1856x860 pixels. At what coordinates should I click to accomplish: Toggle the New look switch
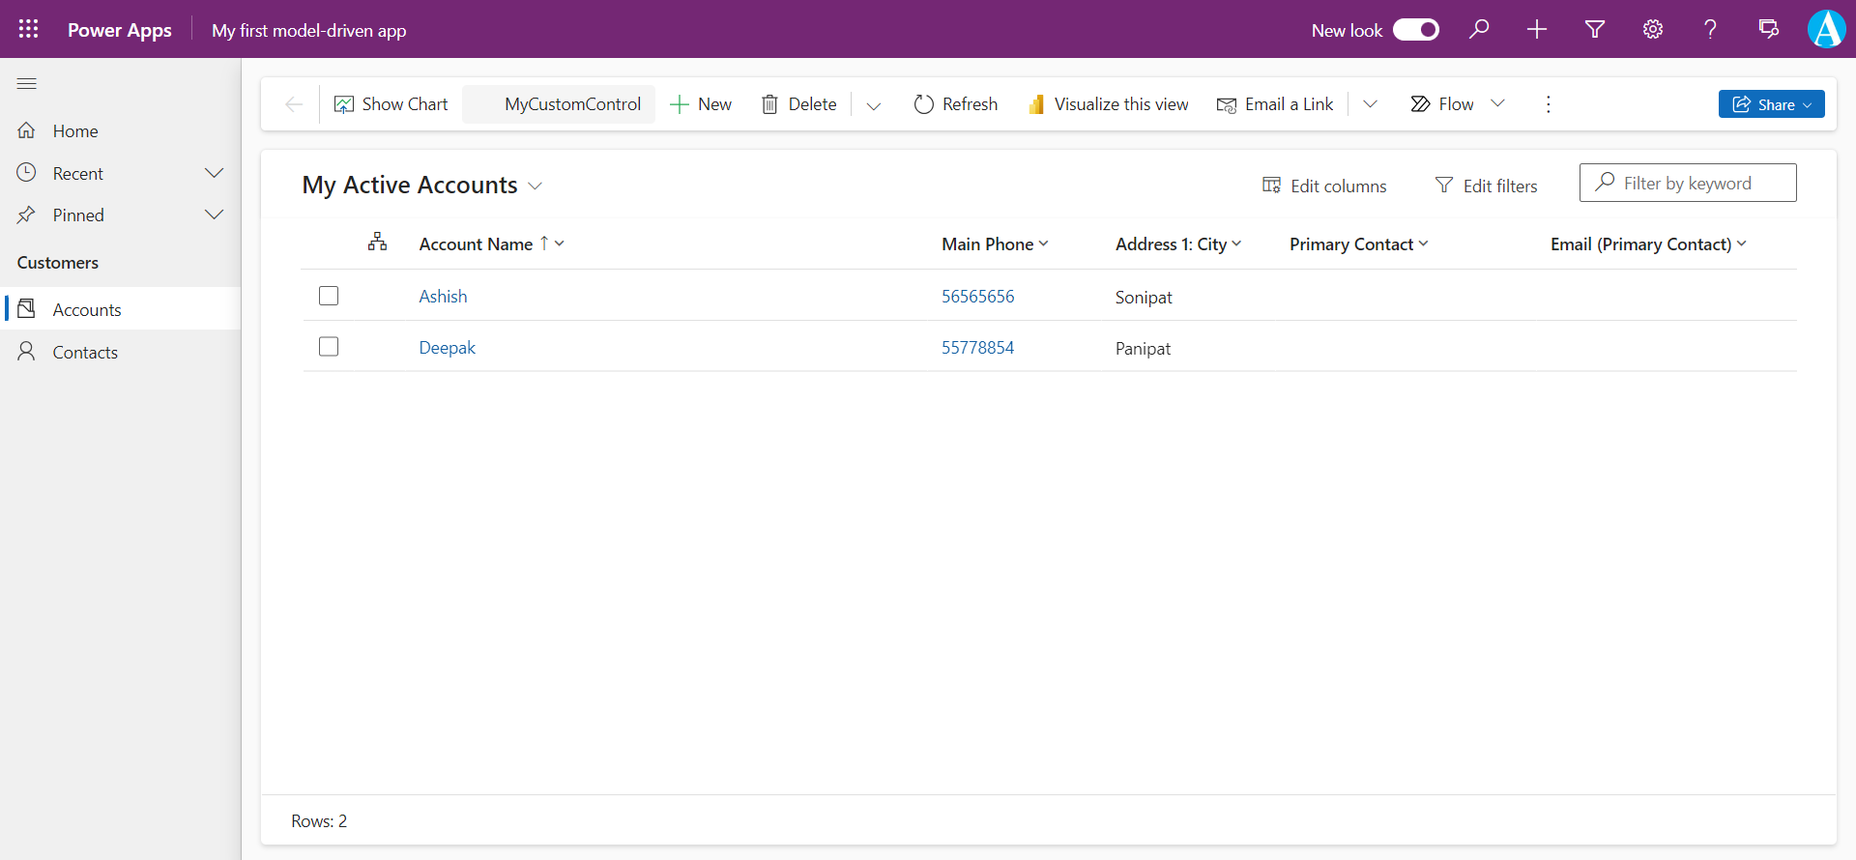click(x=1415, y=30)
